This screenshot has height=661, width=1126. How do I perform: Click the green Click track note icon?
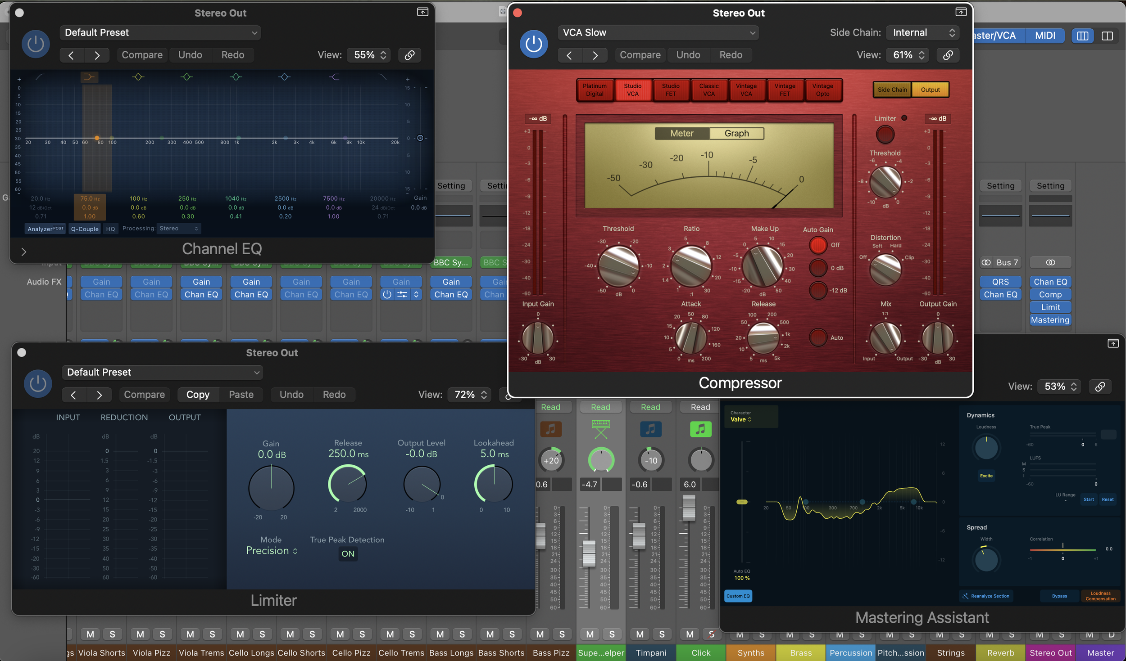[700, 429]
